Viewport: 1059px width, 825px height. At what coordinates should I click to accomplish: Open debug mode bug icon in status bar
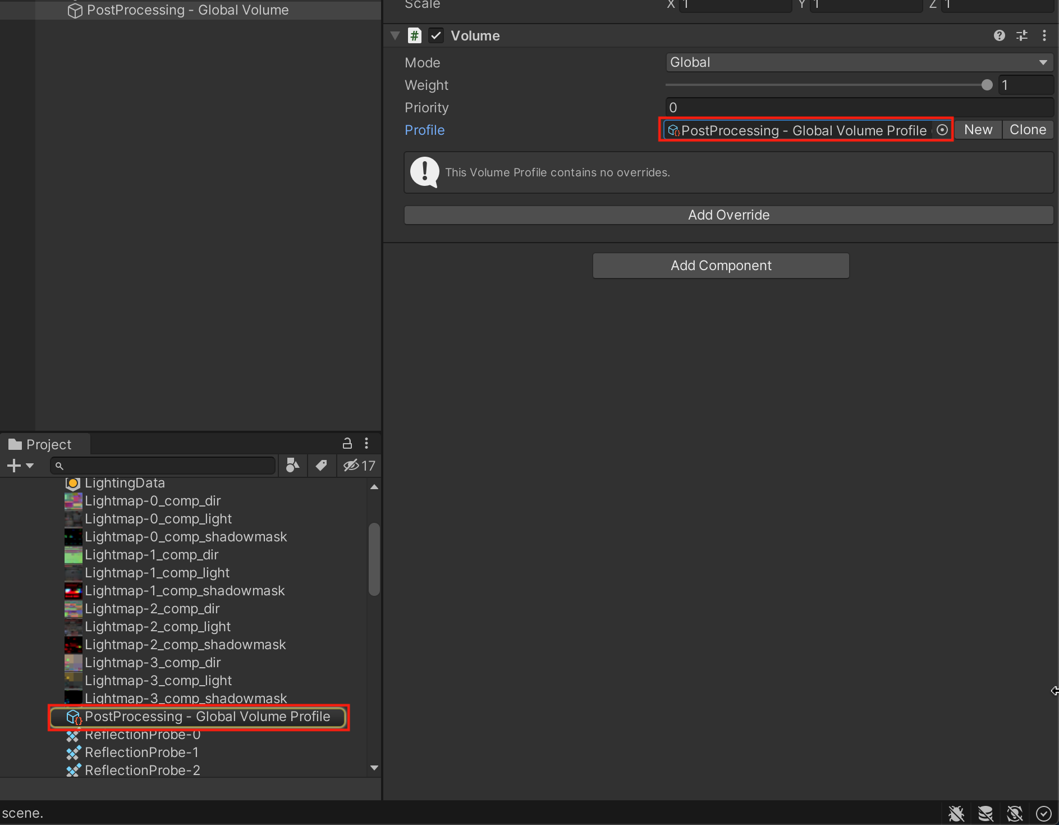coord(956,813)
